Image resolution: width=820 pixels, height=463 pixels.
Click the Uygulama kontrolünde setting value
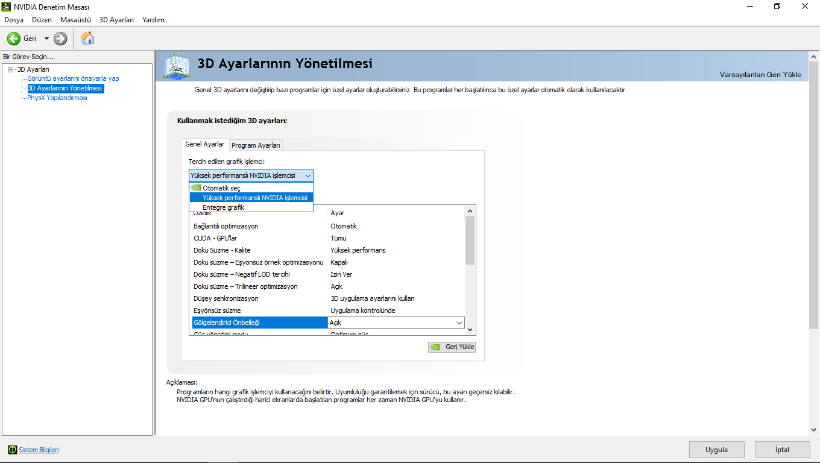[363, 310]
